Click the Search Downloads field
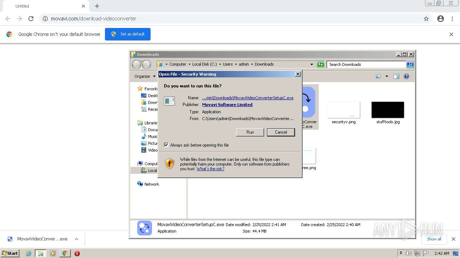460x258 pixels. point(366,64)
